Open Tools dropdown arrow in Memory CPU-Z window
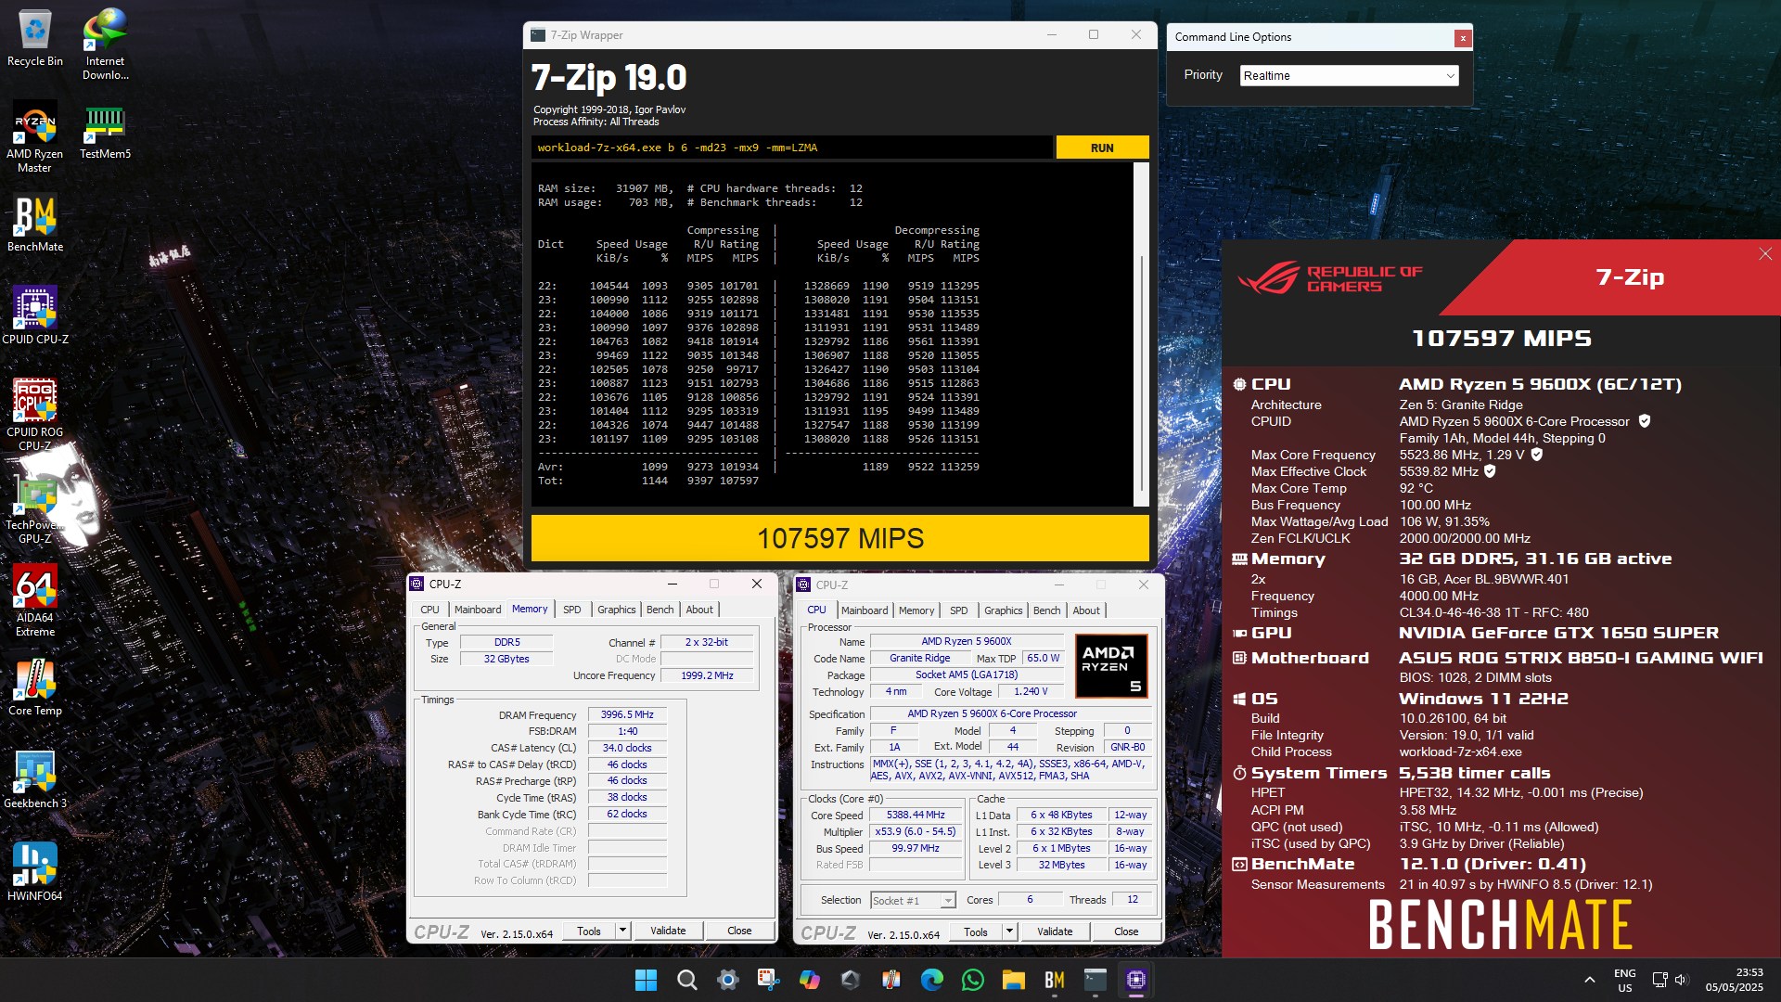The image size is (1781, 1002). (x=622, y=931)
